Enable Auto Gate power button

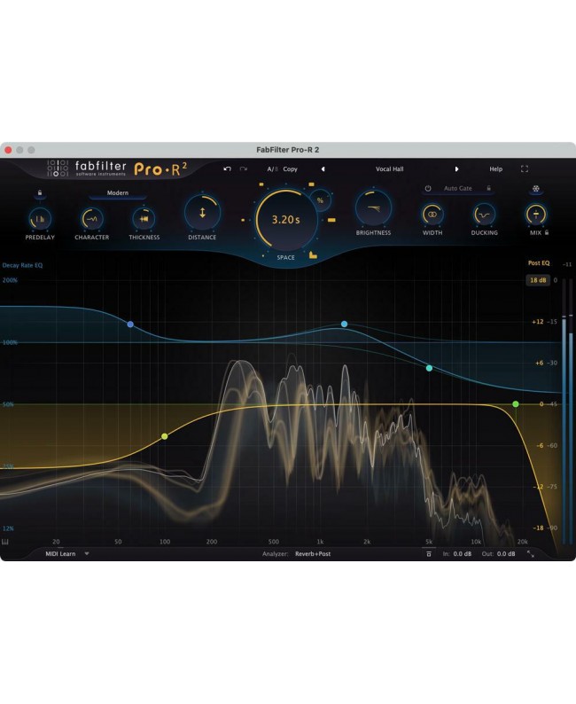click(x=428, y=189)
